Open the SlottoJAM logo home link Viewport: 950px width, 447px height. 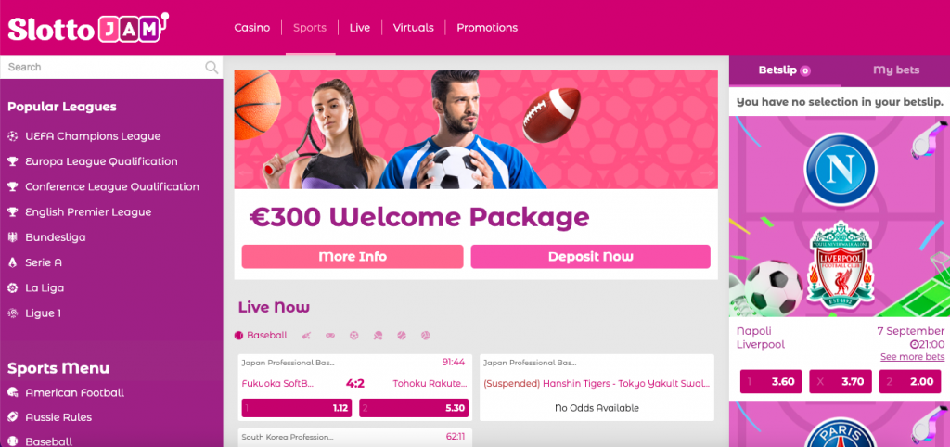click(88, 27)
